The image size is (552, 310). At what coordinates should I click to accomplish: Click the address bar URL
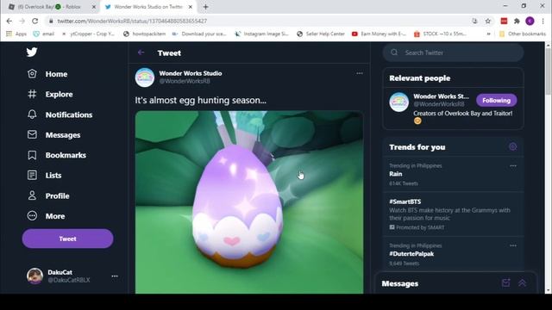coord(132,21)
